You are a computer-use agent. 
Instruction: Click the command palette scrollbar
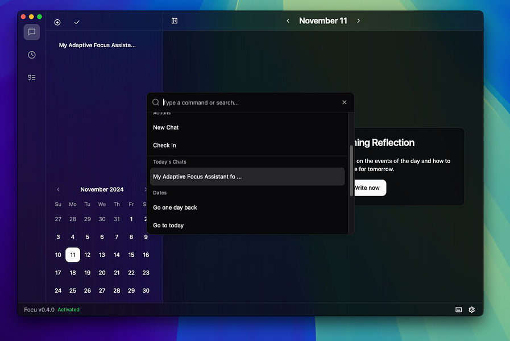coord(351,170)
